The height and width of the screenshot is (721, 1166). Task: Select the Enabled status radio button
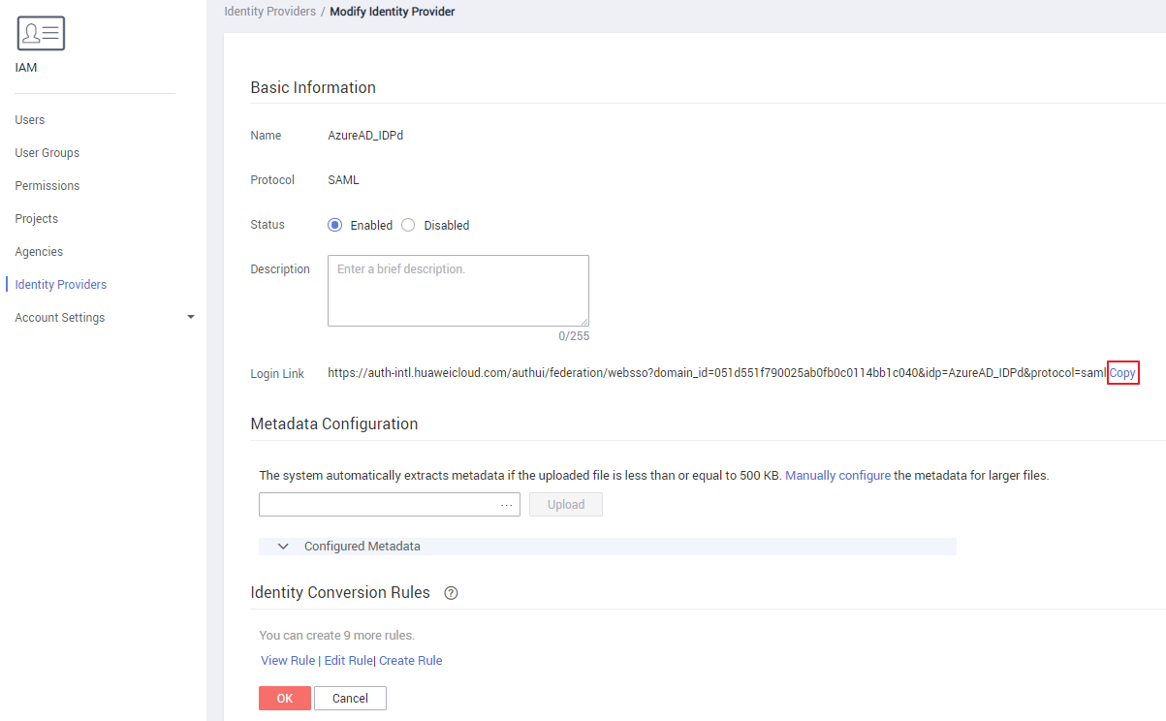click(335, 225)
